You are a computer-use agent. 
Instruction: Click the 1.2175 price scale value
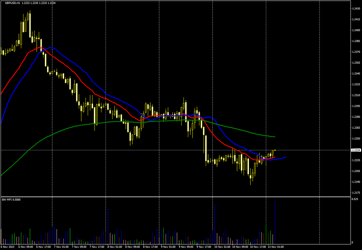[x=356, y=192]
